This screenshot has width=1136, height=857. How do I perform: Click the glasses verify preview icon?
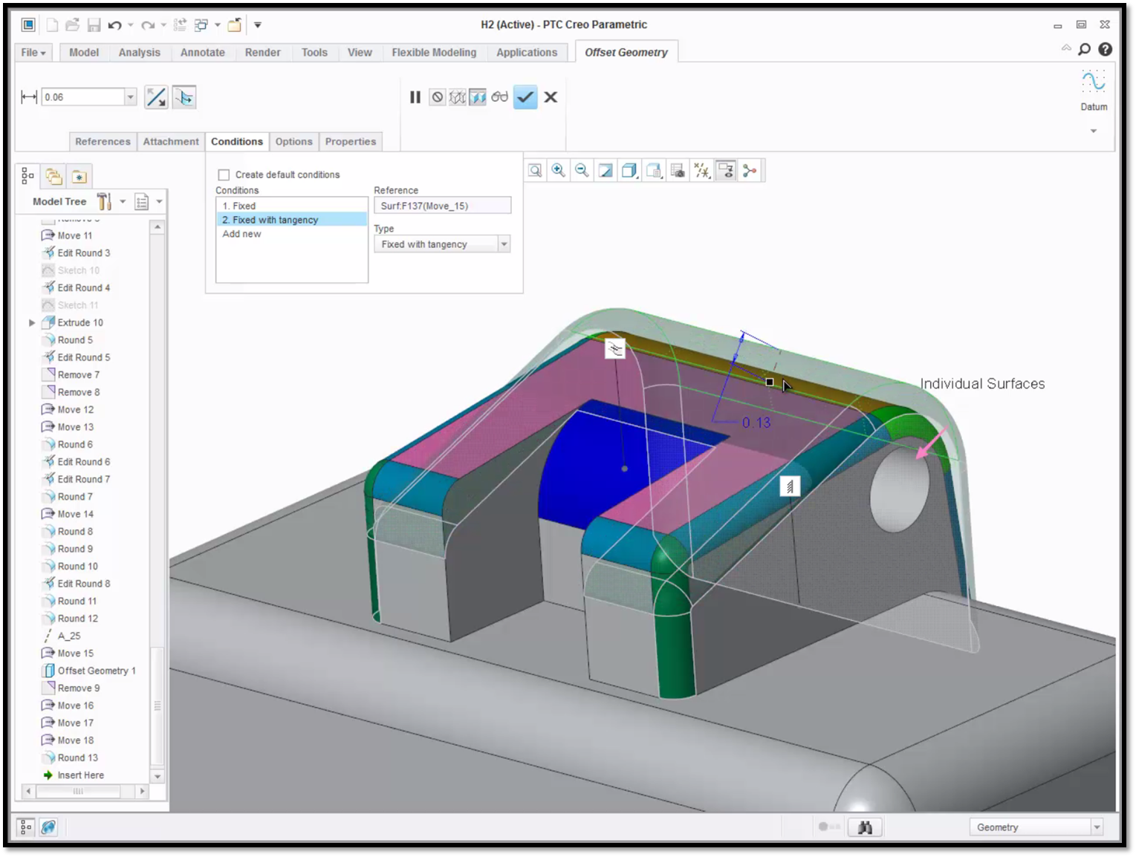pyautogui.click(x=499, y=97)
